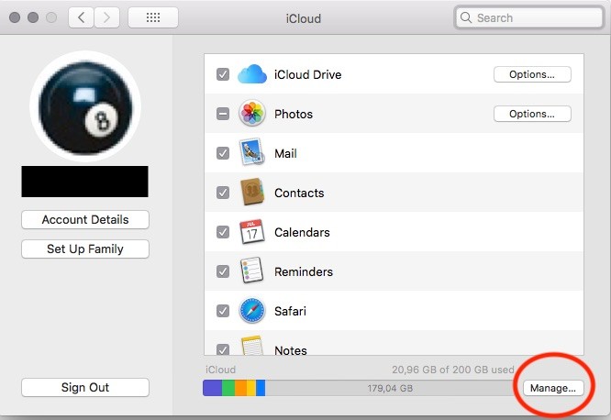Turn off Calendars syncing checkbox

tap(223, 232)
